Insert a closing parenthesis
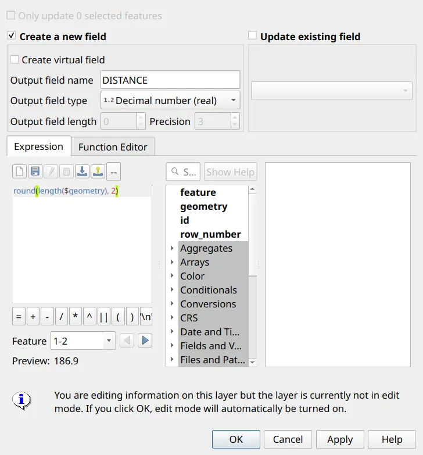 pyautogui.click(x=132, y=316)
